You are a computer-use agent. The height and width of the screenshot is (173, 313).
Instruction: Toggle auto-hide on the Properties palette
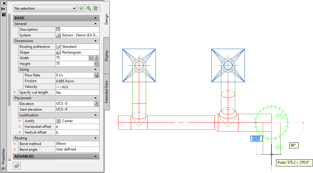(x=3, y=9)
